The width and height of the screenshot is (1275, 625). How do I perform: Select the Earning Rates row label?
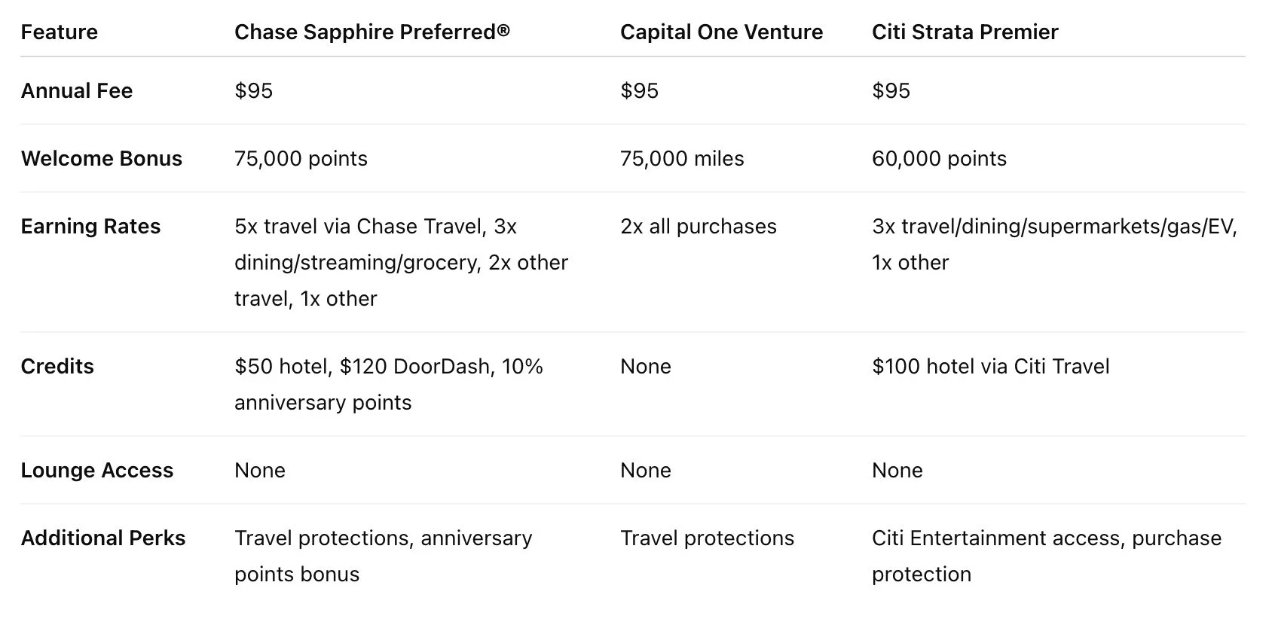click(x=90, y=226)
